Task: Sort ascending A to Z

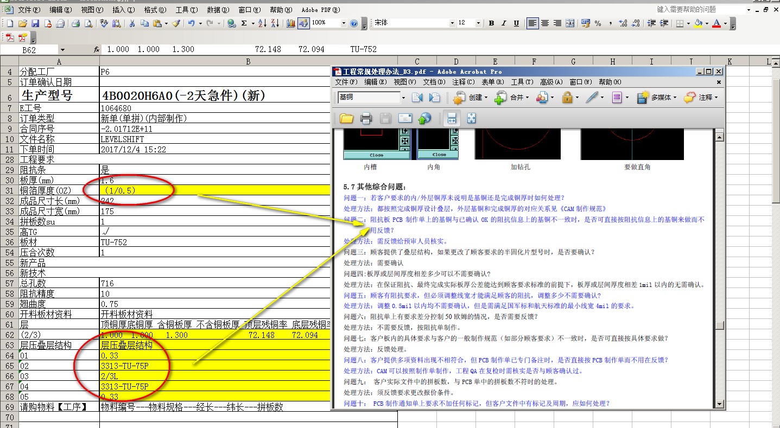Action: click(x=262, y=23)
